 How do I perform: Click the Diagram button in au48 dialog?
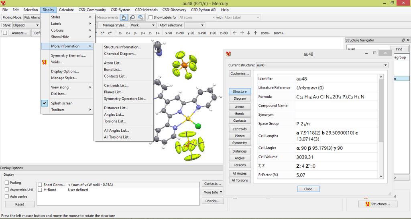click(x=240, y=98)
